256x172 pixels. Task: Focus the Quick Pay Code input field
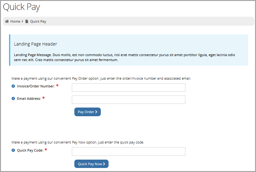click(x=128, y=152)
